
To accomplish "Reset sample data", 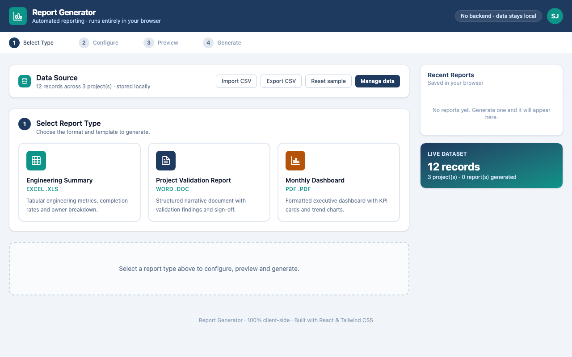I will click(328, 81).
